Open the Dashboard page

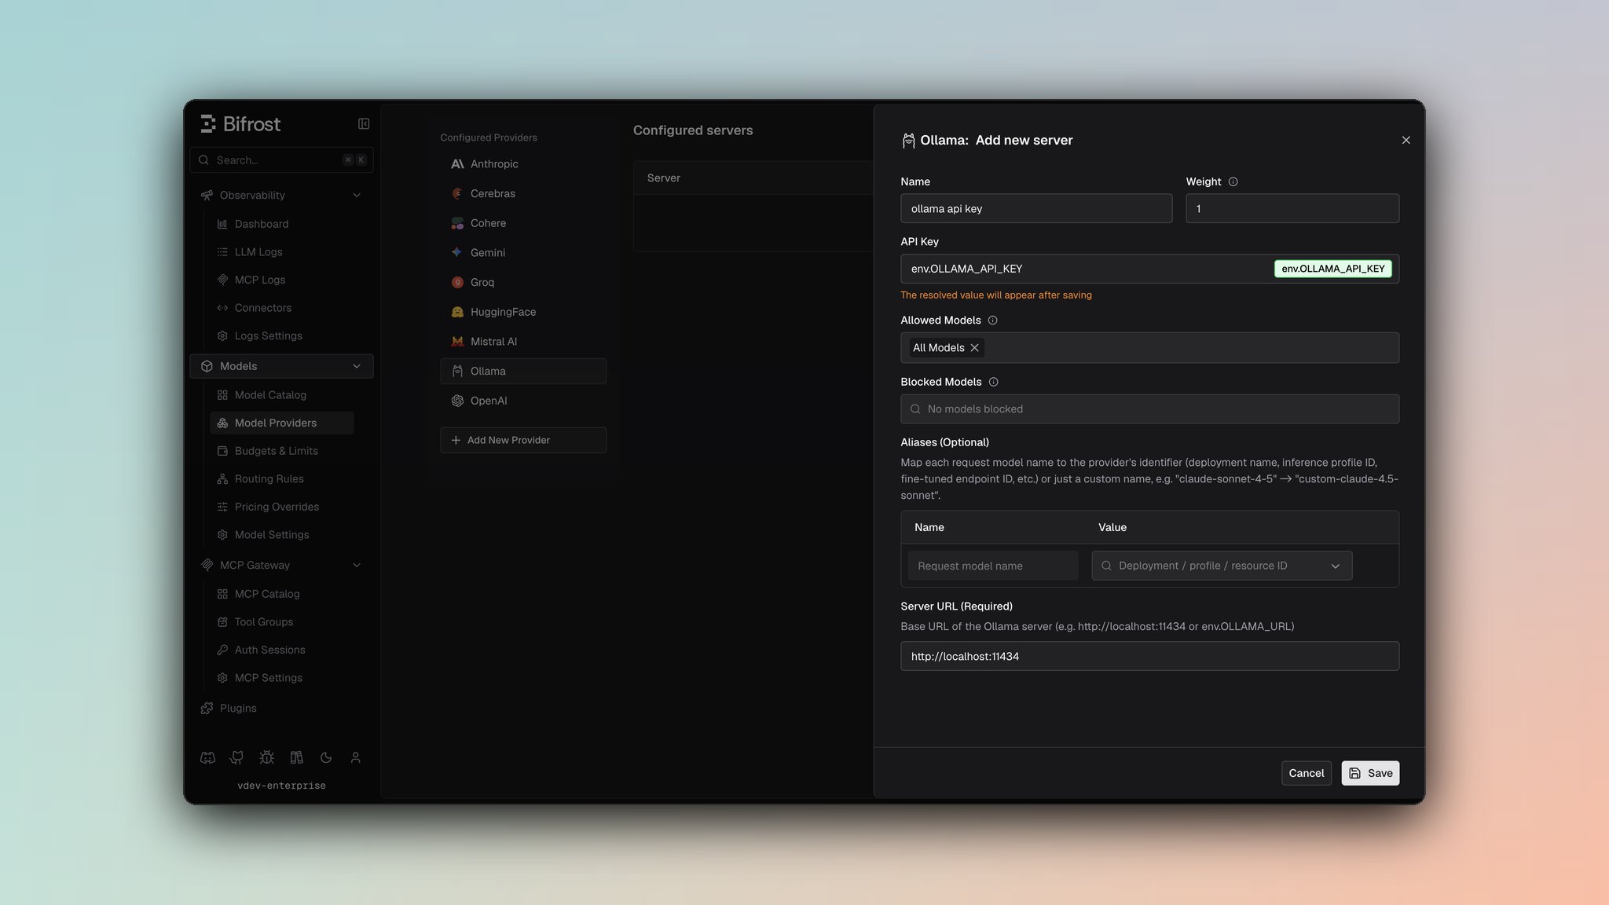tap(282, 224)
